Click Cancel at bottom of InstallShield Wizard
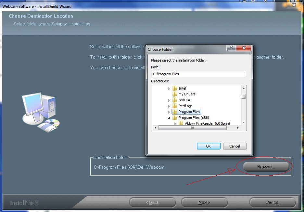This screenshot has height=212, width=304. point(272,203)
